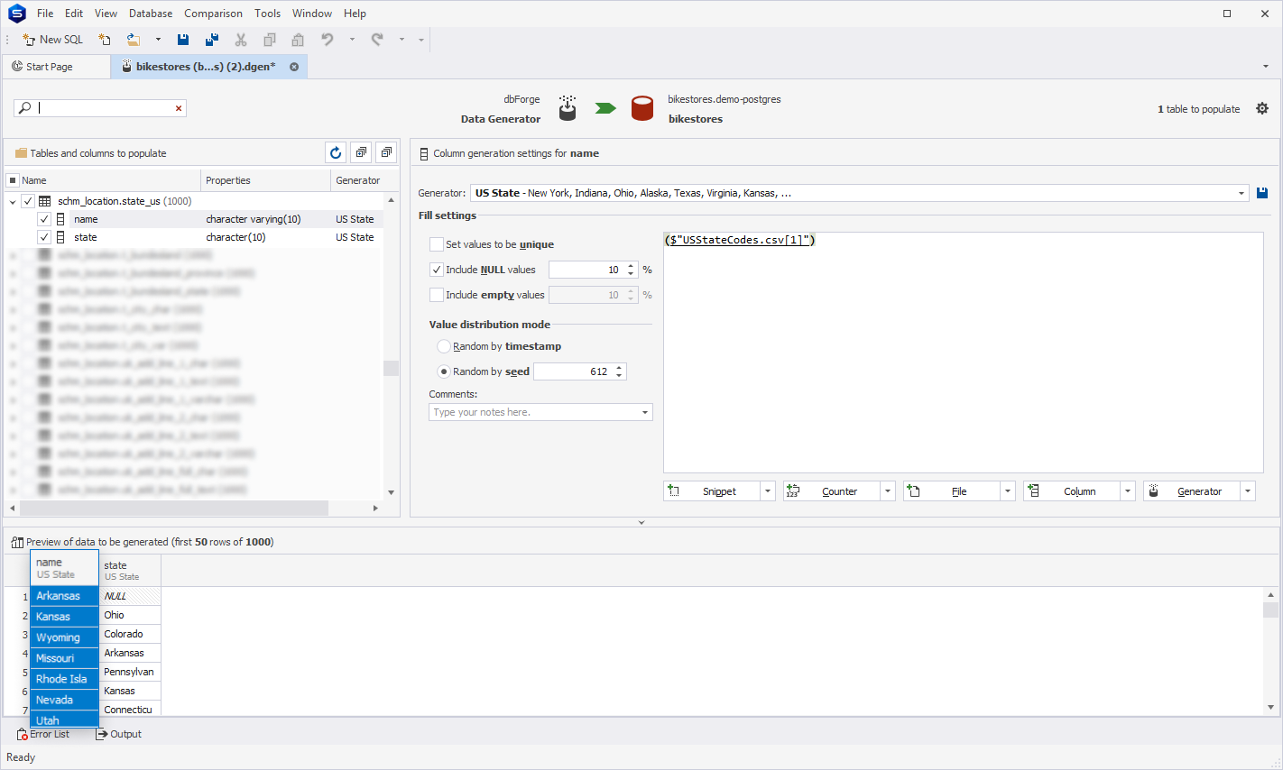The image size is (1283, 770).
Task: Click the Expand All icon in tables panel
Action: [361, 153]
